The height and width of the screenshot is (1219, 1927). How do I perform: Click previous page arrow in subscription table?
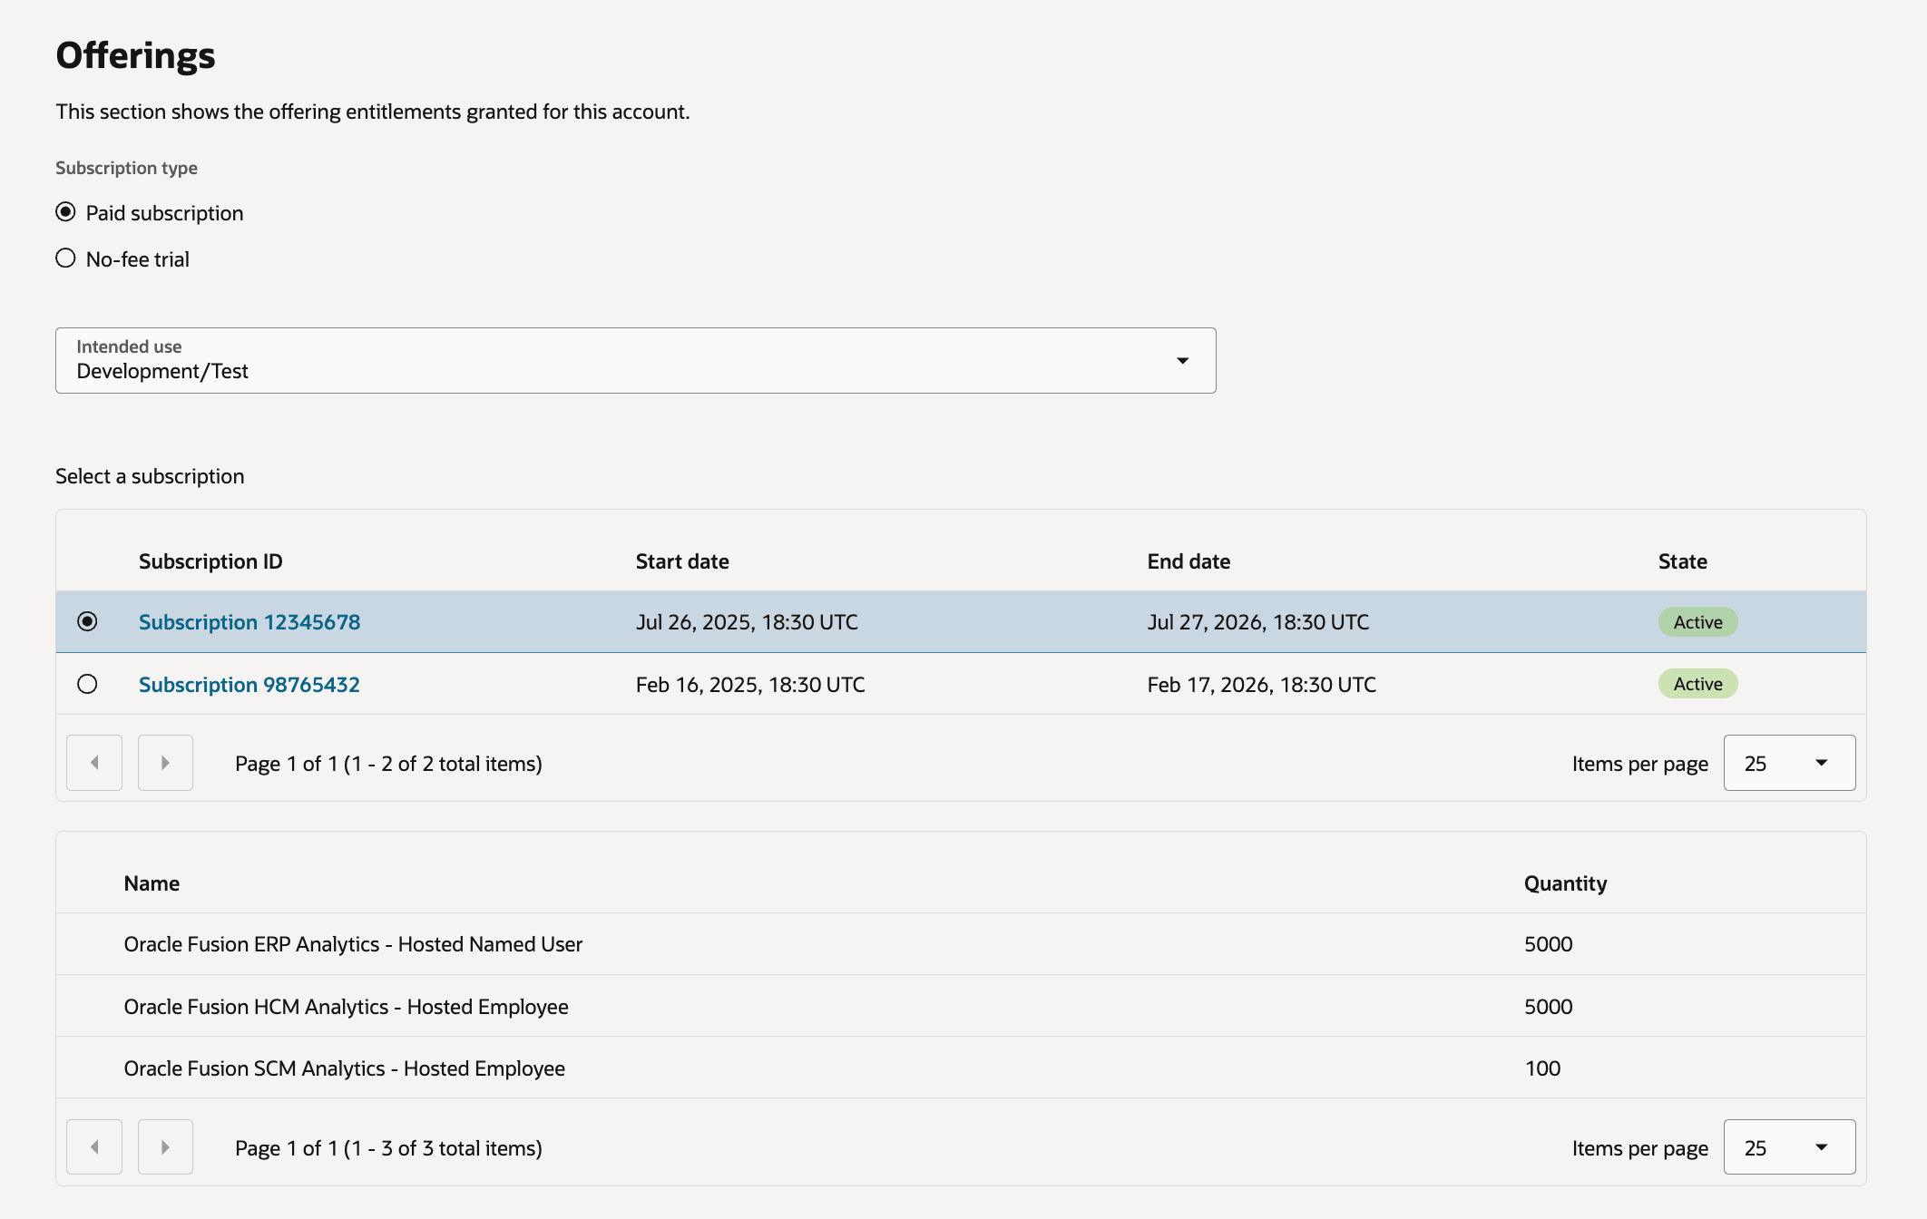[93, 763]
